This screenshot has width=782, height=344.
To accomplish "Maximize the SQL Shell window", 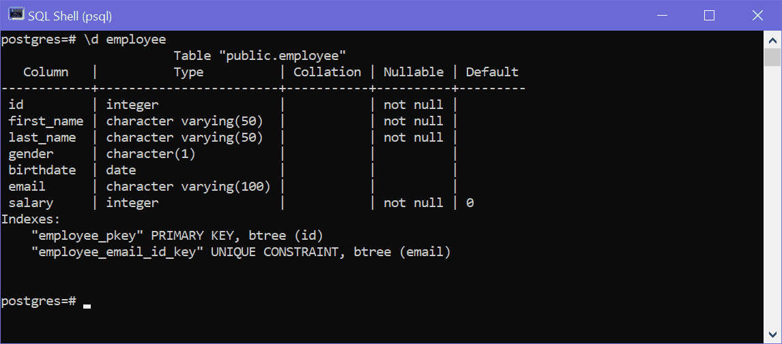I will (709, 16).
